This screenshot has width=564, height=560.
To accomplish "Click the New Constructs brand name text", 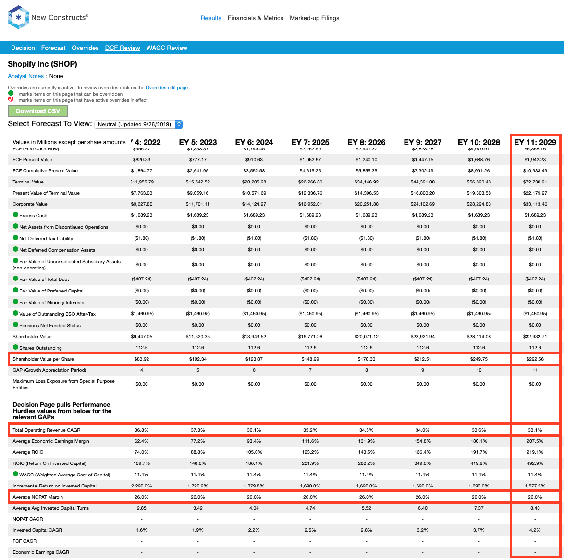I will [x=60, y=17].
